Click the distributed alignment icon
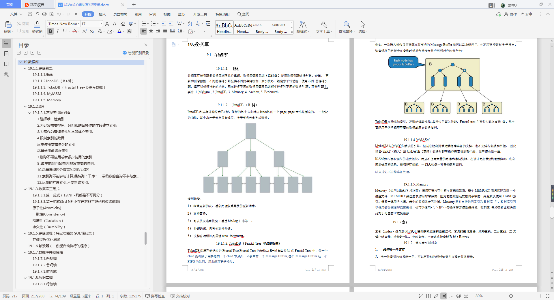 pyautogui.click(x=173, y=31)
